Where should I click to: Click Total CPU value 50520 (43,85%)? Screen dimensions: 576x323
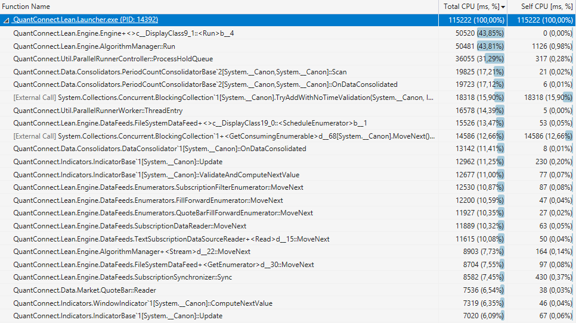(x=479, y=33)
